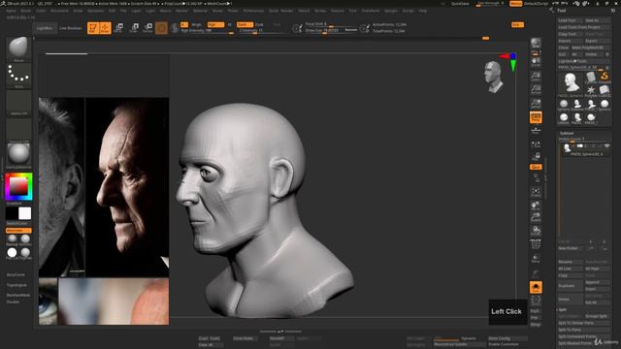Click the Tool palette dock icon at top right

pos(613,11)
